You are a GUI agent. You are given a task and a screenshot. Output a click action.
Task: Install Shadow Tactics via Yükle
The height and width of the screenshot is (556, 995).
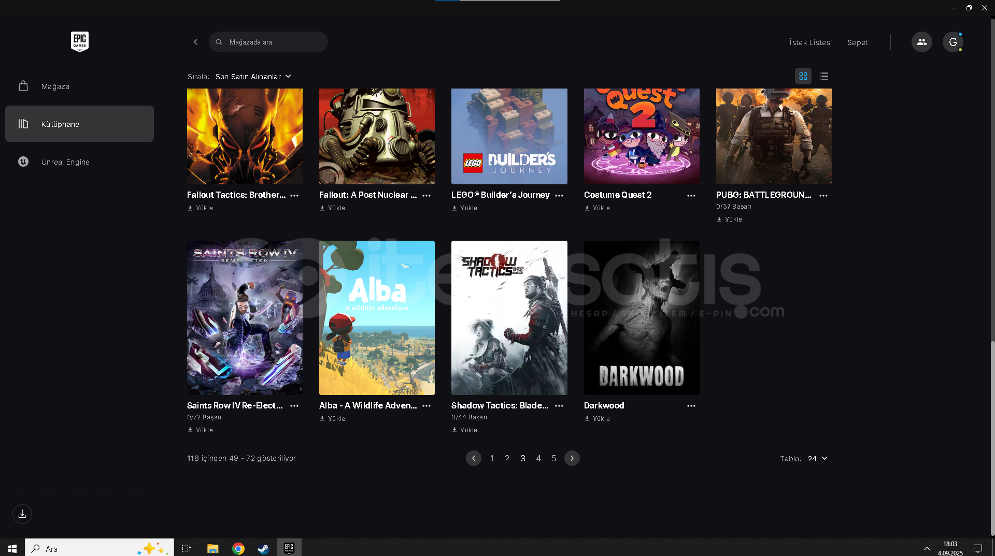click(x=464, y=430)
